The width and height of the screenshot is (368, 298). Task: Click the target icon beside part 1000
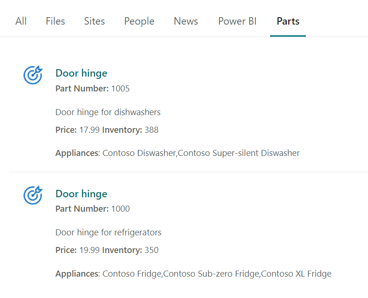[x=33, y=195]
